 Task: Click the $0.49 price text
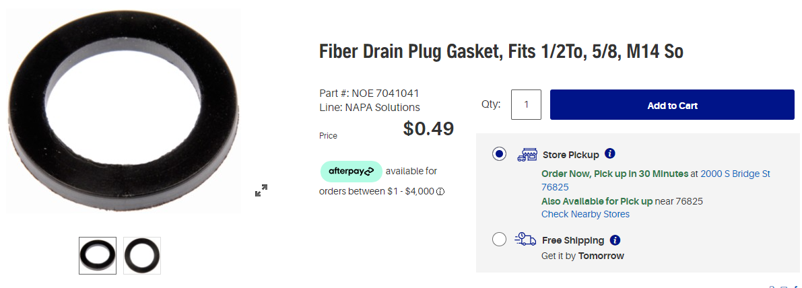coord(428,129)
